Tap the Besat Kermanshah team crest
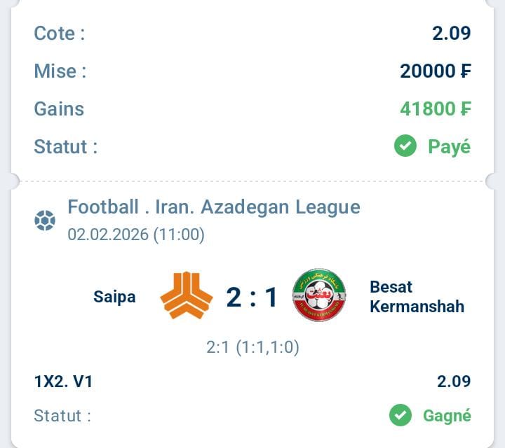This screenshot has height=448, width=505. 318,295
